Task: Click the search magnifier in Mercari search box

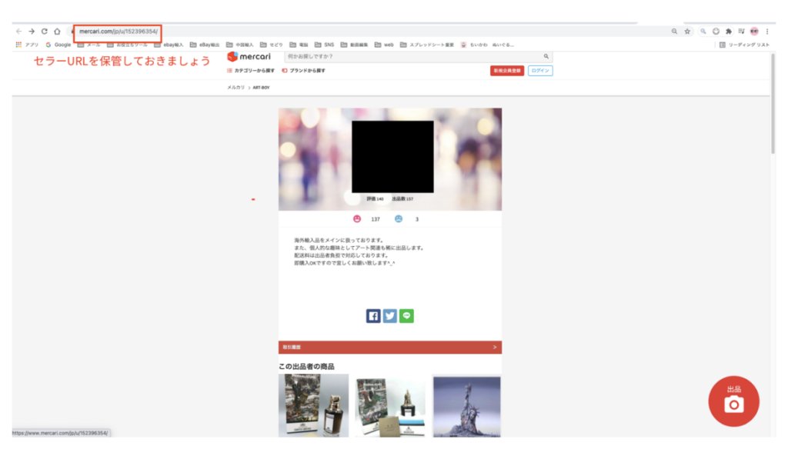Action: [546, 57]
